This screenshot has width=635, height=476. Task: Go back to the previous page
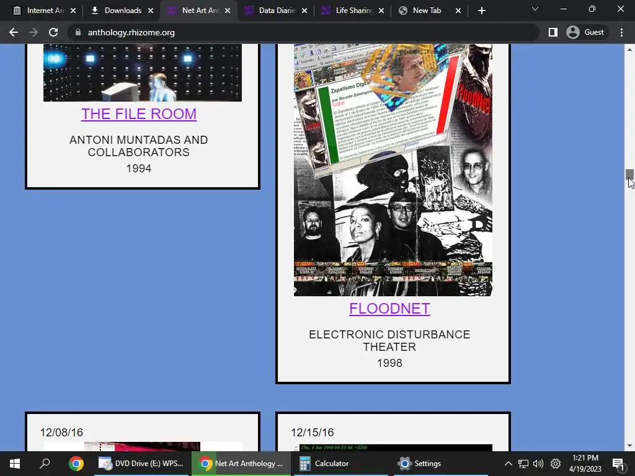click(14, 32)
